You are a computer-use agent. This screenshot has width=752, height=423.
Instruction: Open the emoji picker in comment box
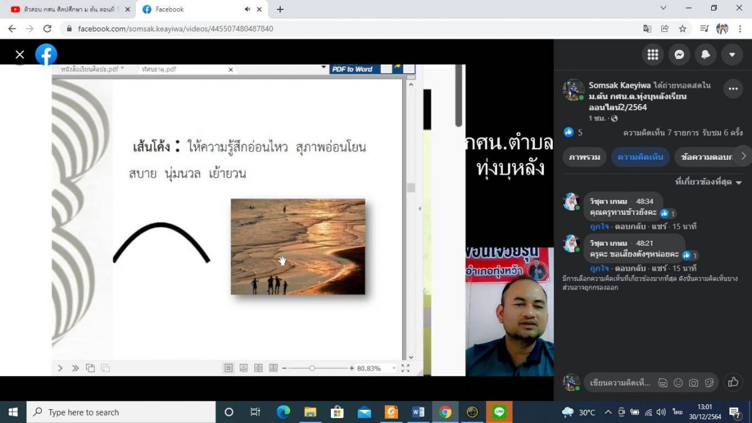pos(678,383)
